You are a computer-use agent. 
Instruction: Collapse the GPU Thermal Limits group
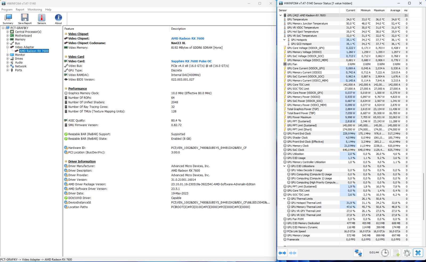click(x=284, y=199)
